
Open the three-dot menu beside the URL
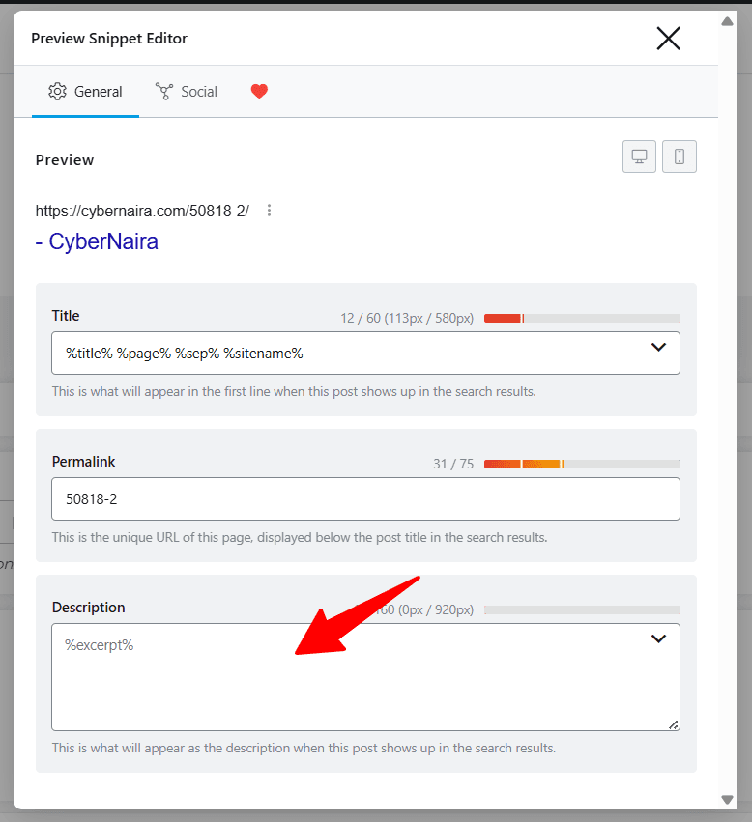click(x=269, y=210)
